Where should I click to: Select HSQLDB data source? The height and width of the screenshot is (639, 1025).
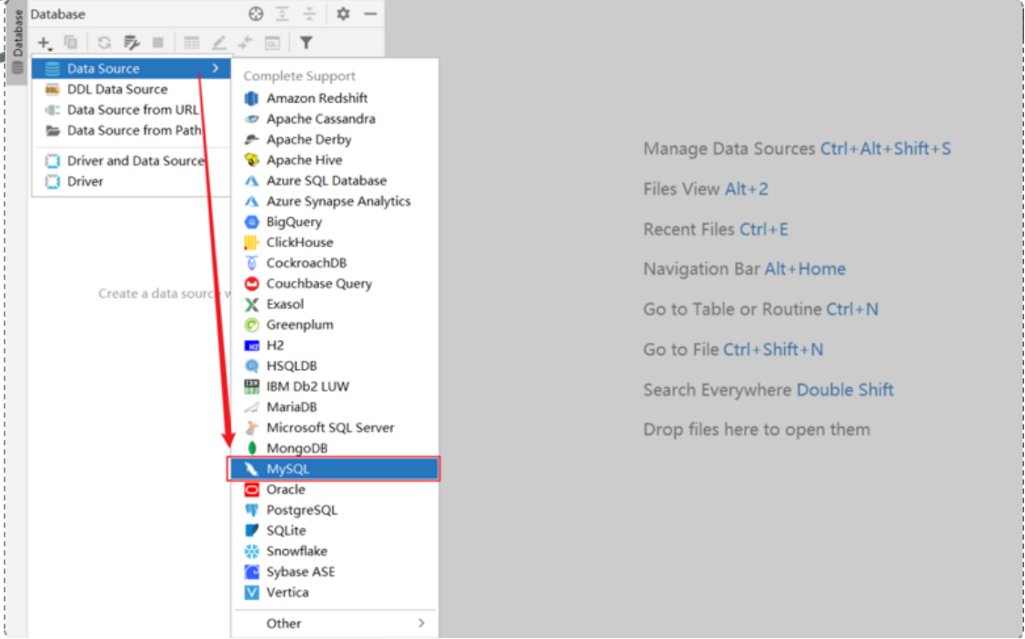coord(335,366)
